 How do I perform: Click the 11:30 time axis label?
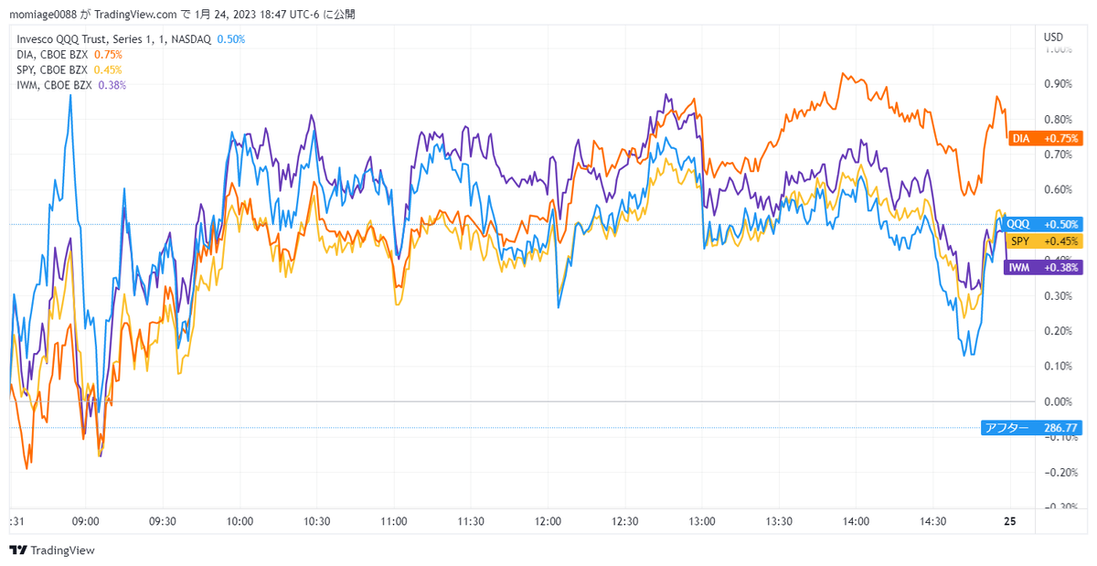[x=471, y=521]
